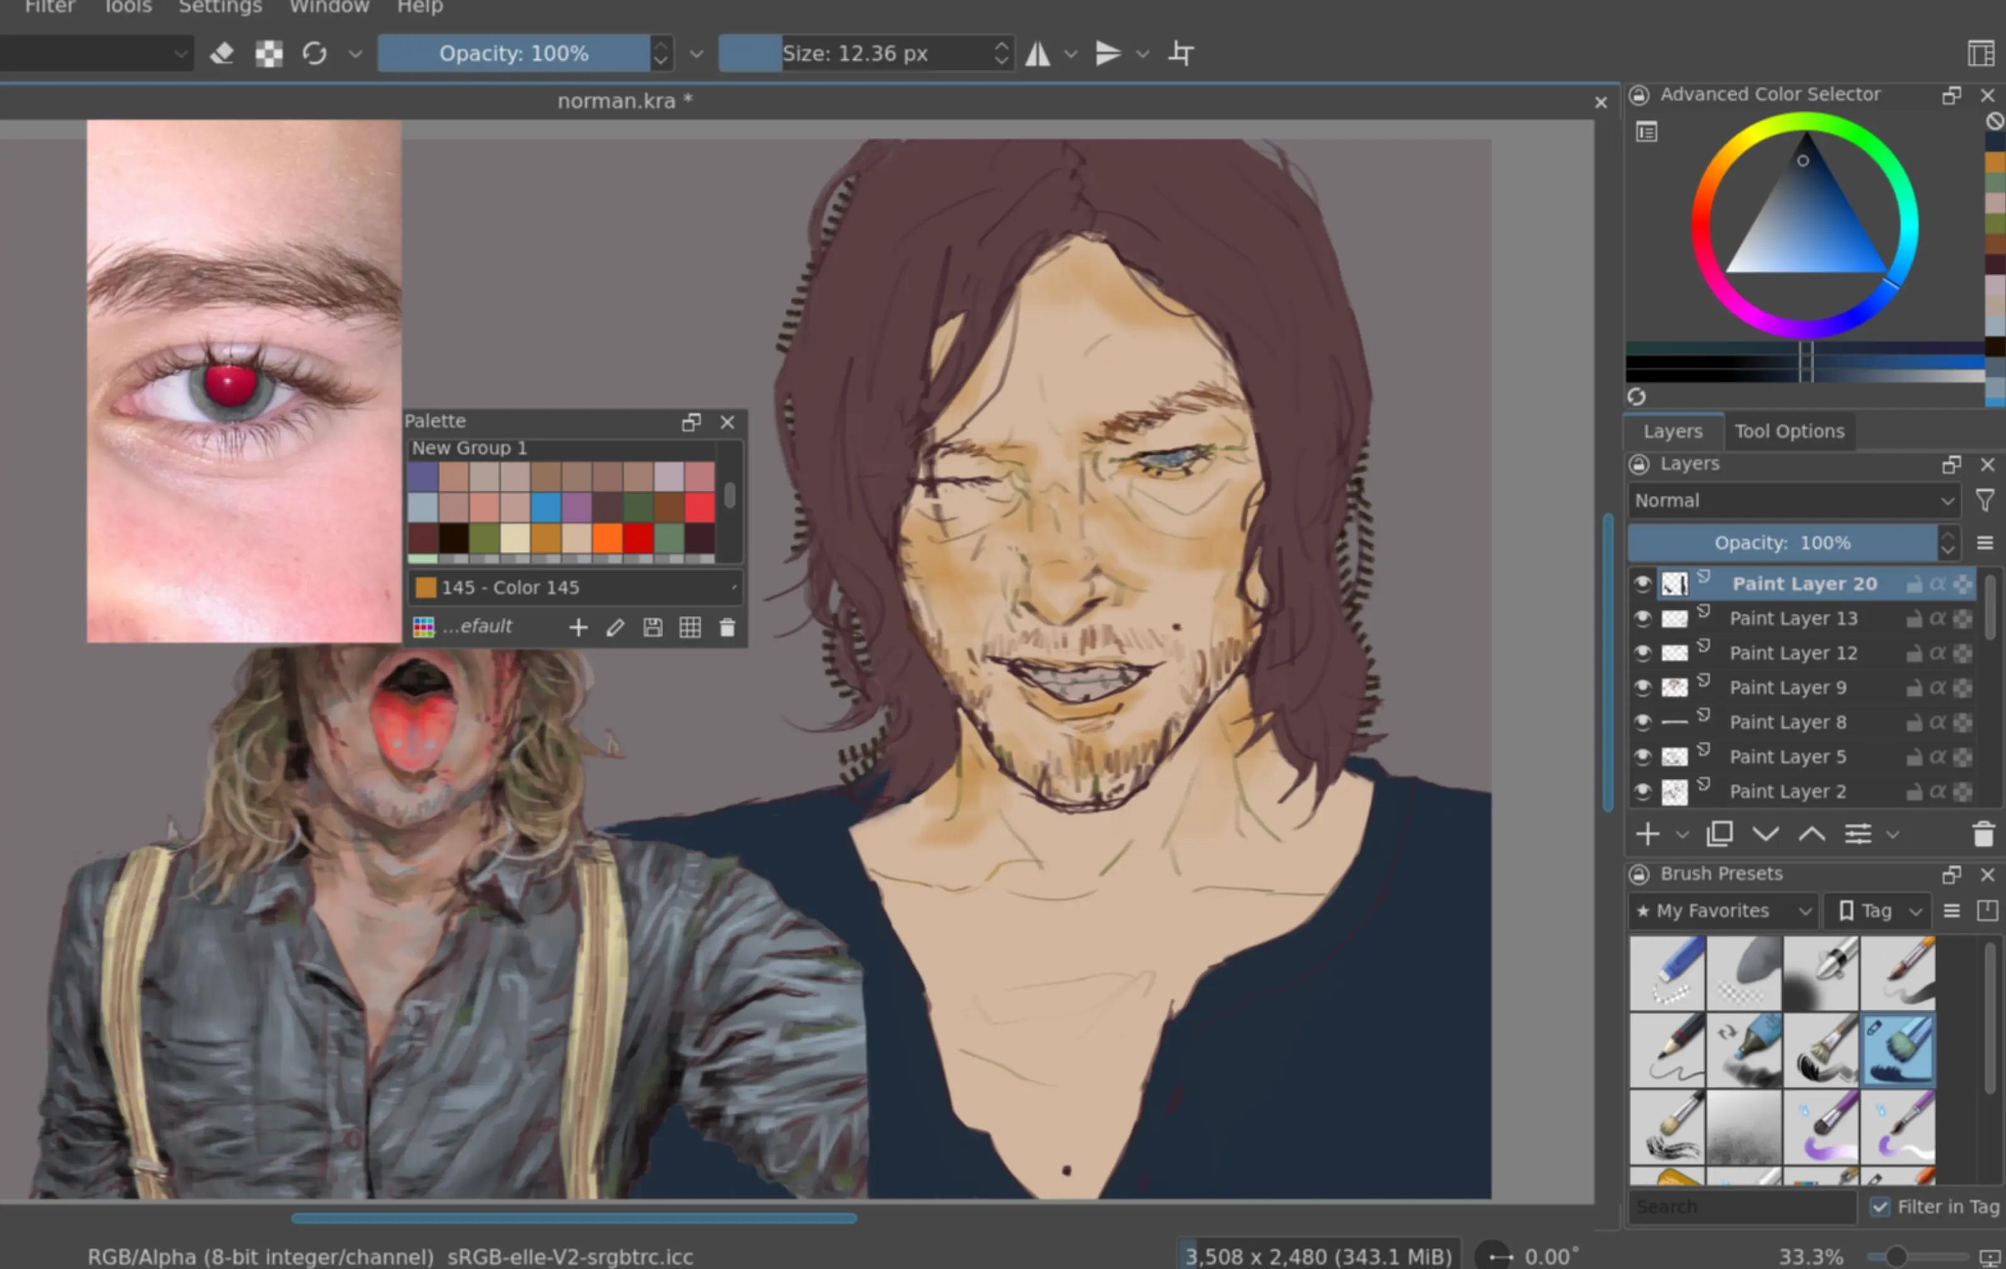Click the image dimensions 3,508 x 2,480 status button
2006x1269 pixels.
tap(1318, 1256)
